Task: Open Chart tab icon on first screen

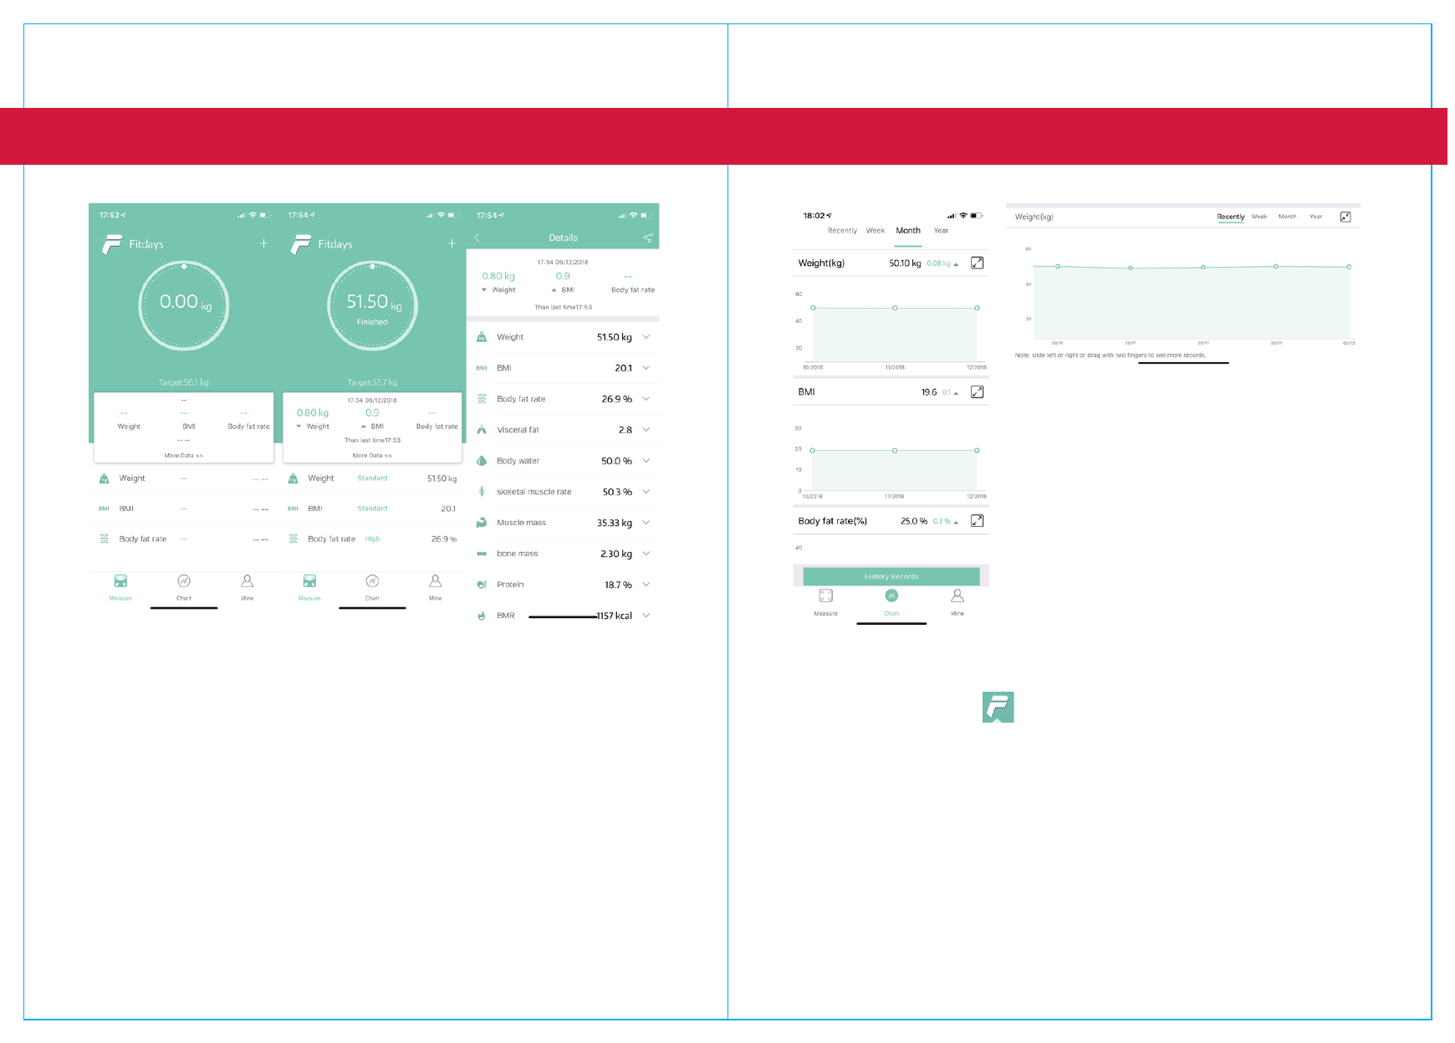Action: coord(184,581)
